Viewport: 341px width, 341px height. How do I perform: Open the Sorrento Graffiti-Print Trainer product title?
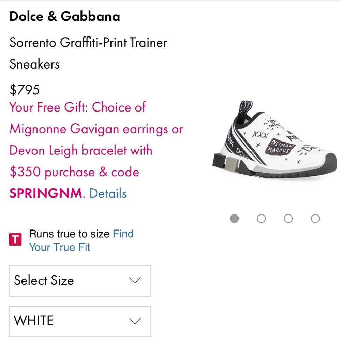(x=88, y=43)
